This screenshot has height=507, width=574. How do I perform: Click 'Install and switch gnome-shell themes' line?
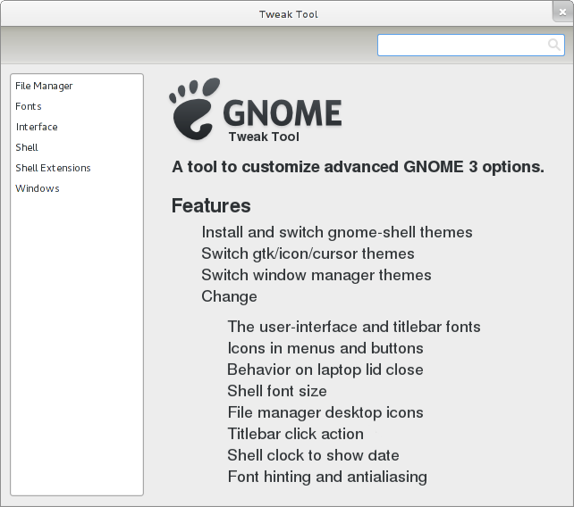[x=337, y=232]
